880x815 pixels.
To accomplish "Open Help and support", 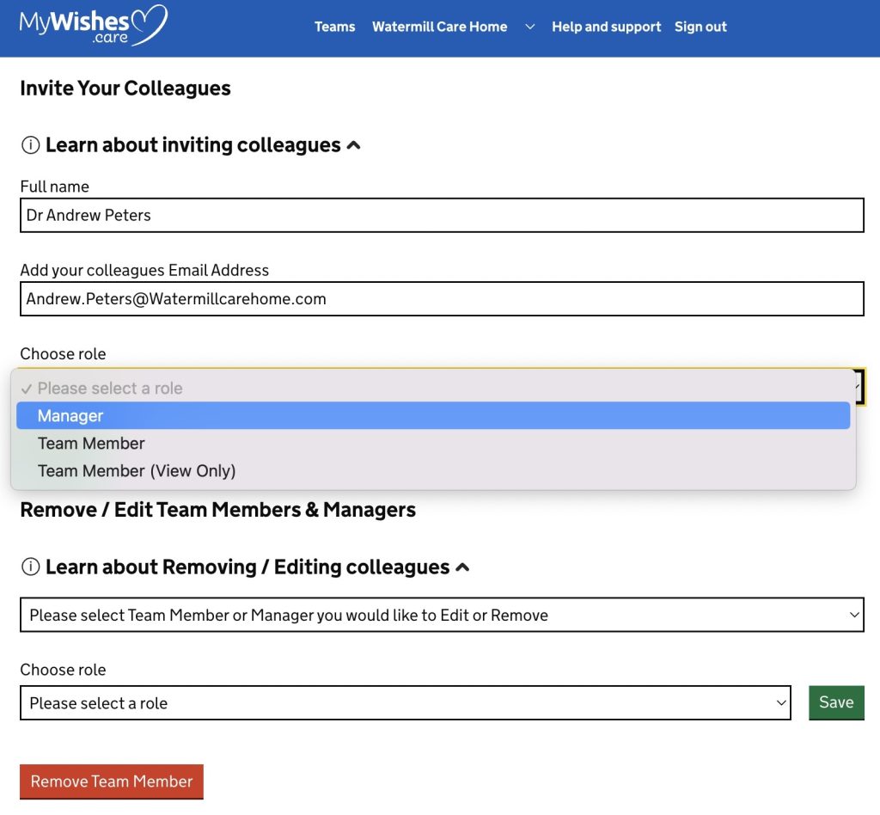I will (x=606, y=27).
